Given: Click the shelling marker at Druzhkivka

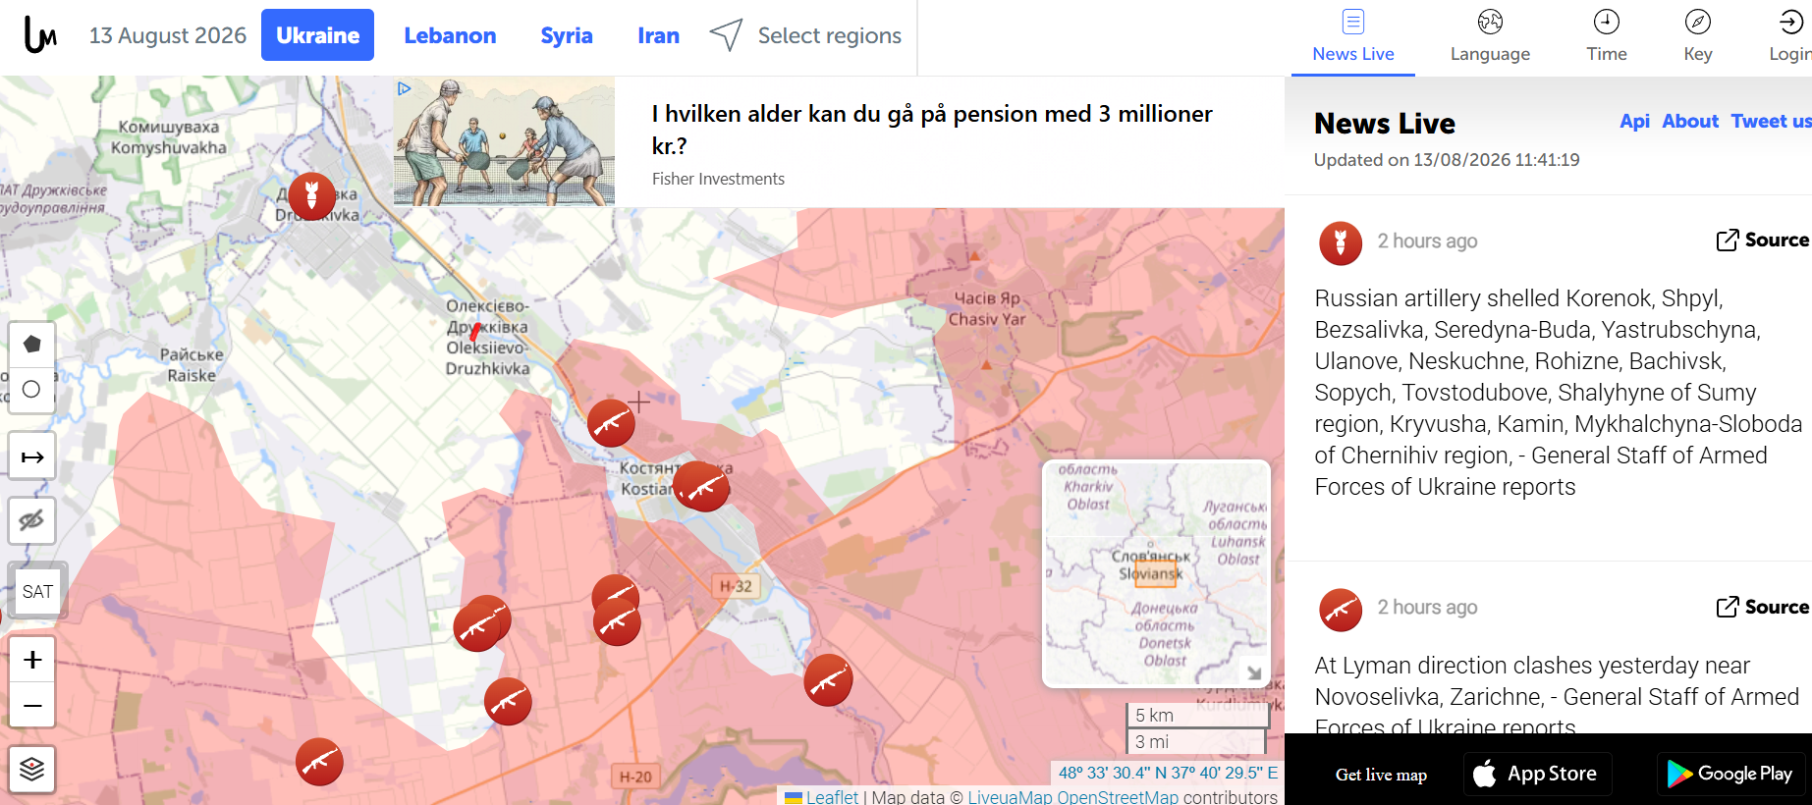Looking at the screenshot, I should tap(311, 196).
